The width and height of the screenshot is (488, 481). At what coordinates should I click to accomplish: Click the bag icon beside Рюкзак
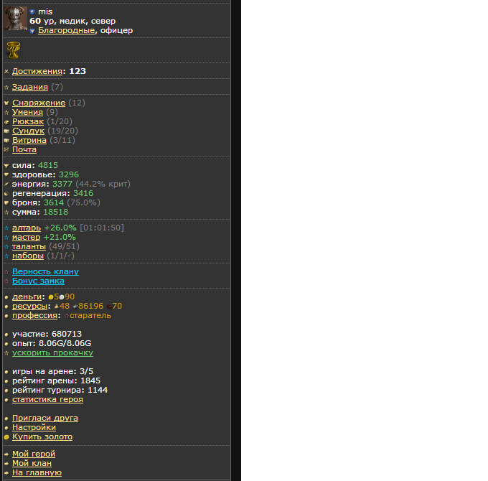tap(6, 122)
